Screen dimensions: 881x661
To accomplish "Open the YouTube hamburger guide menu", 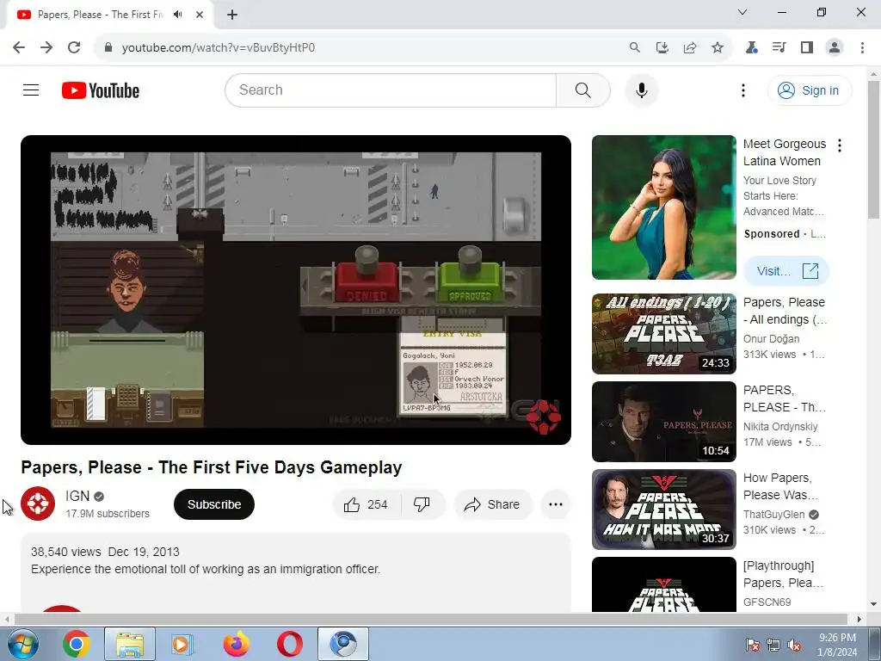I will point(31,90).
